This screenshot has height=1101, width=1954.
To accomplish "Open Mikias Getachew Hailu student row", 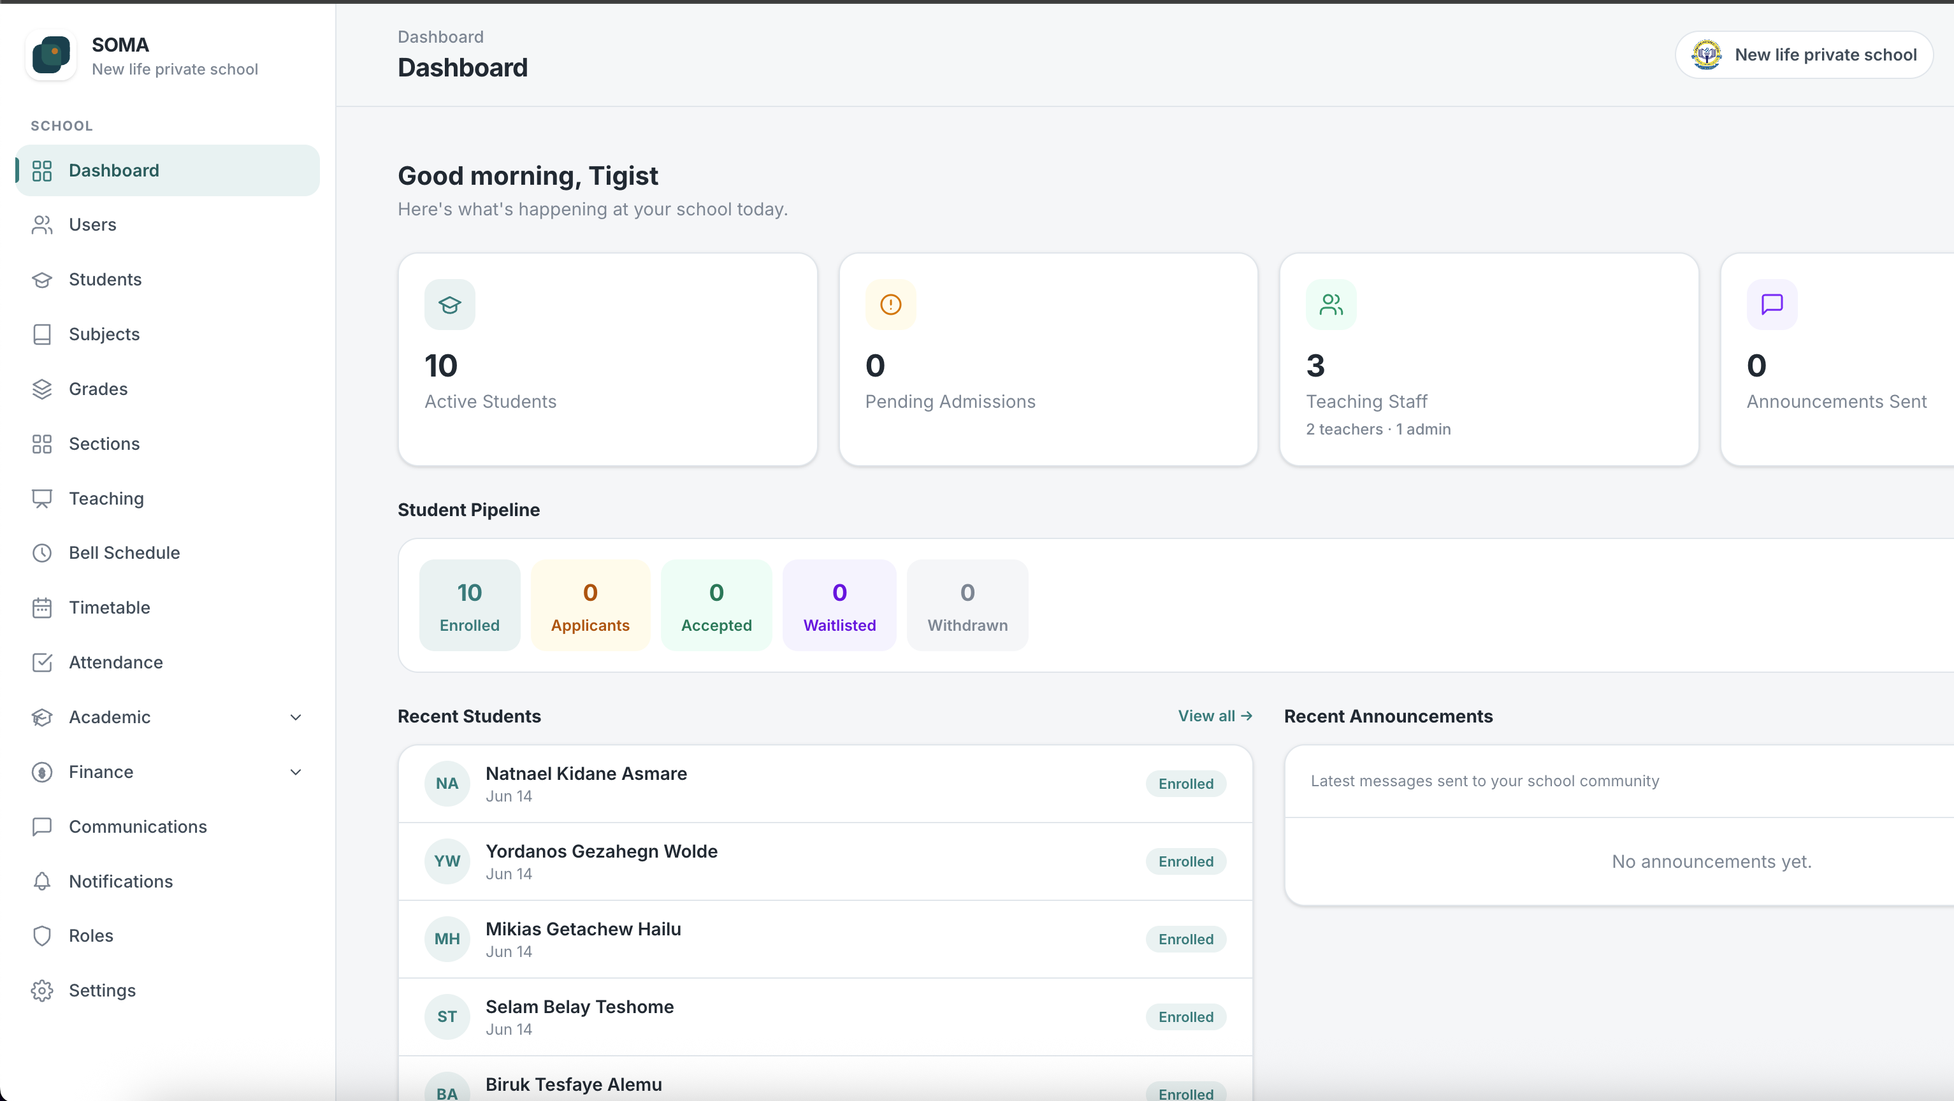I will [x=825, y=940].
